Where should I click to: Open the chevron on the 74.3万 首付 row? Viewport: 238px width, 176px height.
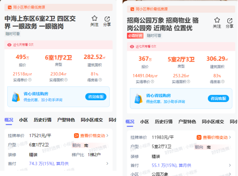107,164
